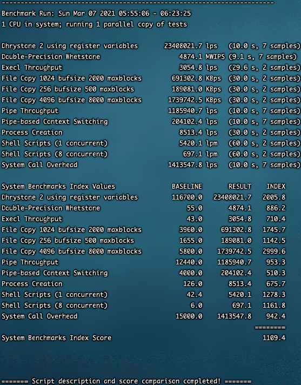Click the "697.1 lpm" Shell Scripts value

(200, 154)
